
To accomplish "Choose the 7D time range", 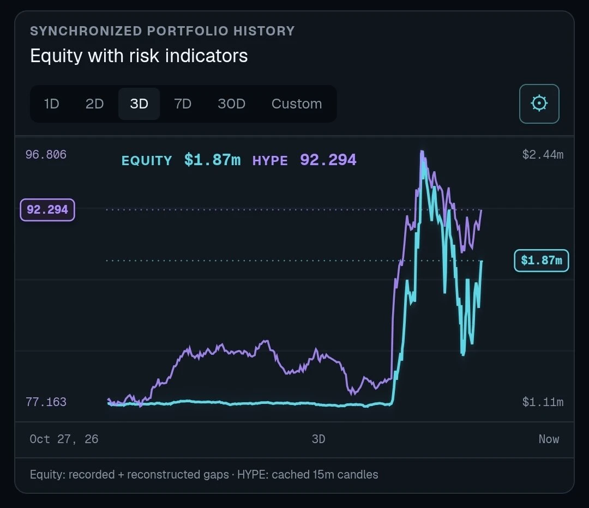I will click(183, 104).
